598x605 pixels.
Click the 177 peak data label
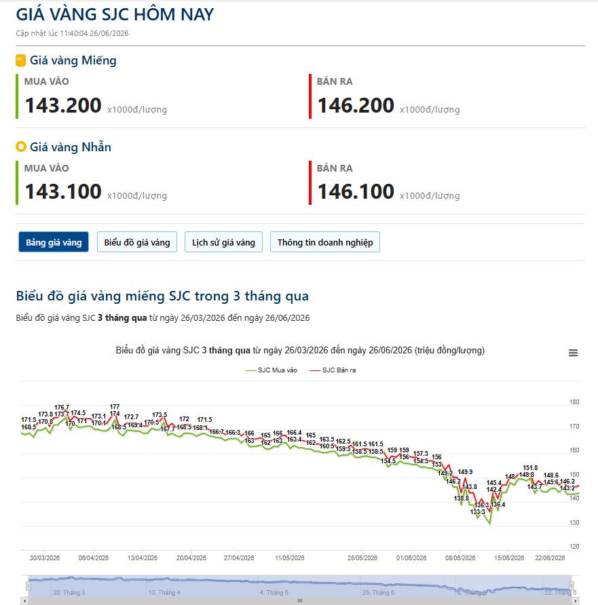[x=115, y=407]
